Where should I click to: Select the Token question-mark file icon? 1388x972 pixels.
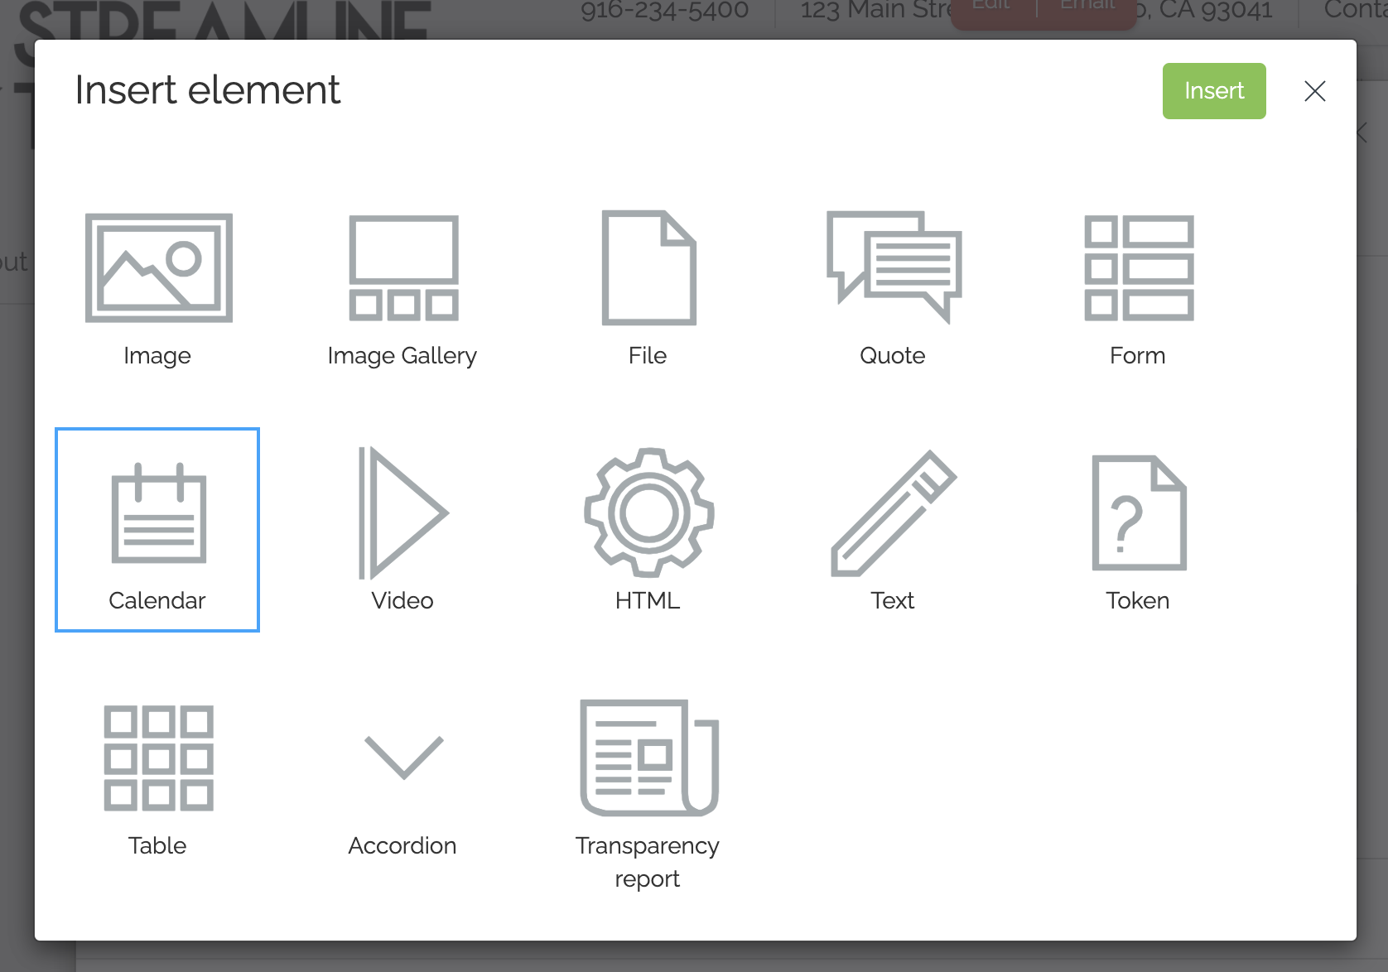(1139, 512)
